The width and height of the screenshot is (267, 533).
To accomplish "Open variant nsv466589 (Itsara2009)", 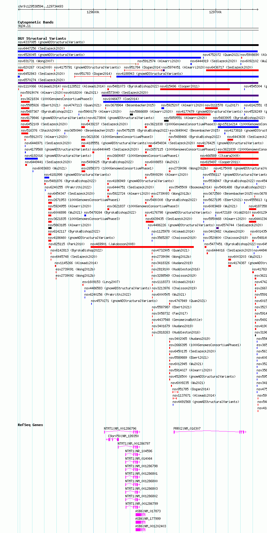I will [x=220, y=156].
